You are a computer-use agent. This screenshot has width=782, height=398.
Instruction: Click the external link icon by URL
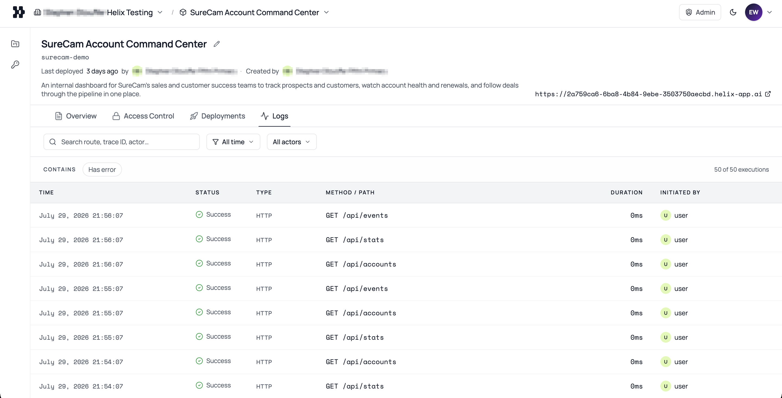(768, 94)
